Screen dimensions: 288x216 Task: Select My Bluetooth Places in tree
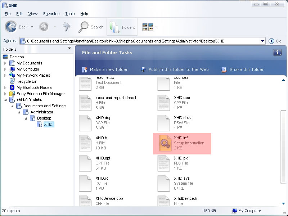34,87
